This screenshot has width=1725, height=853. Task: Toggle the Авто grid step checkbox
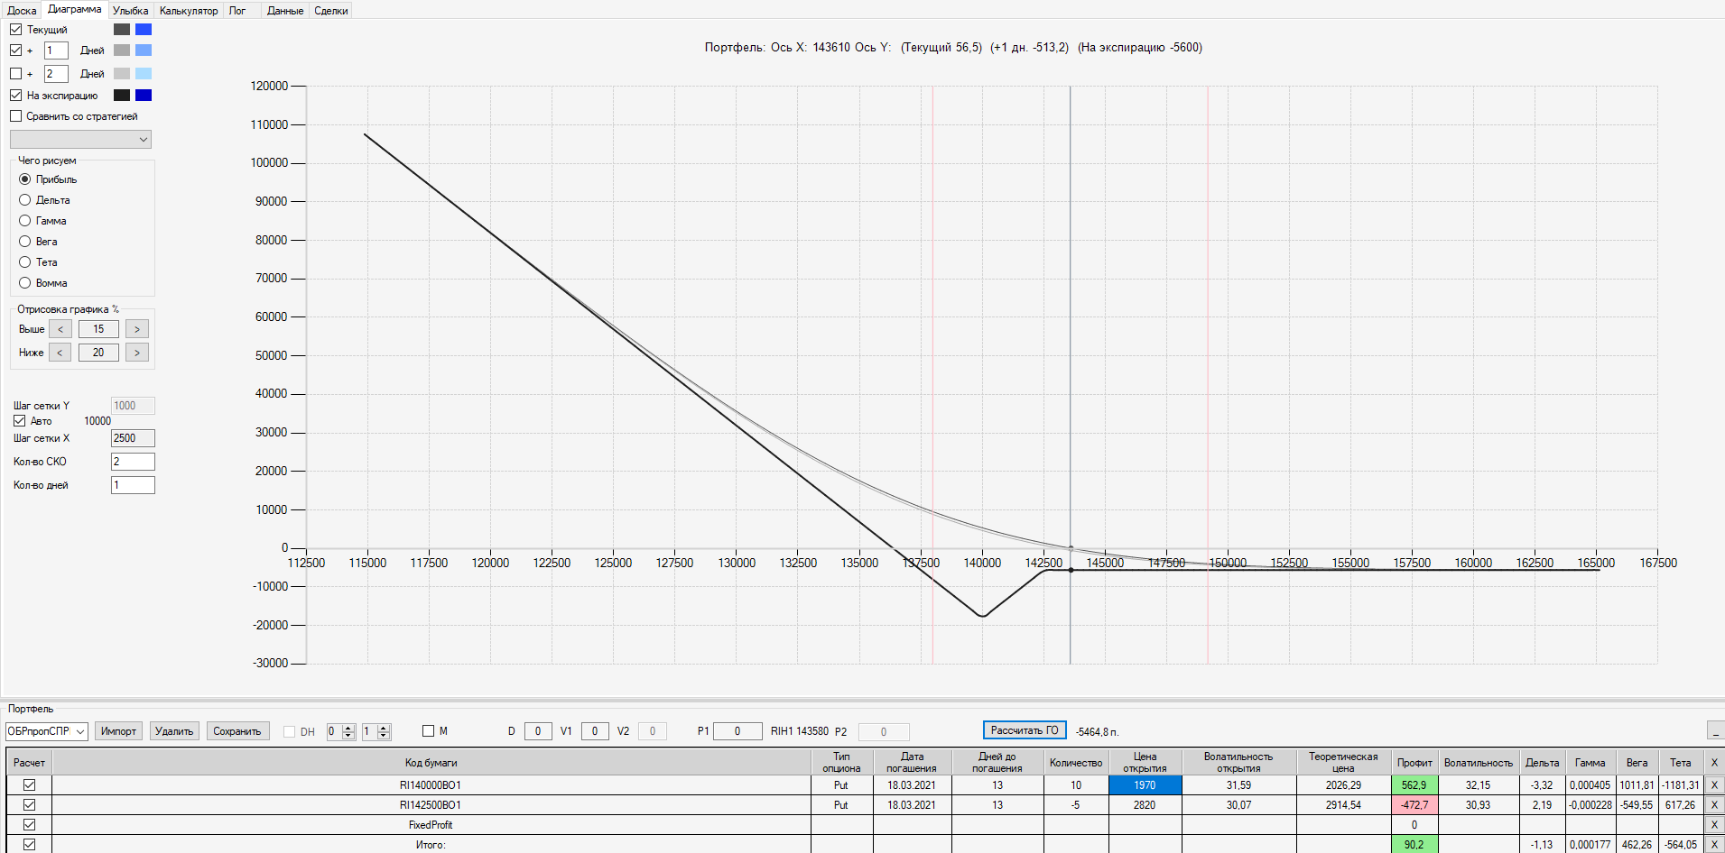tap(20, 421)
